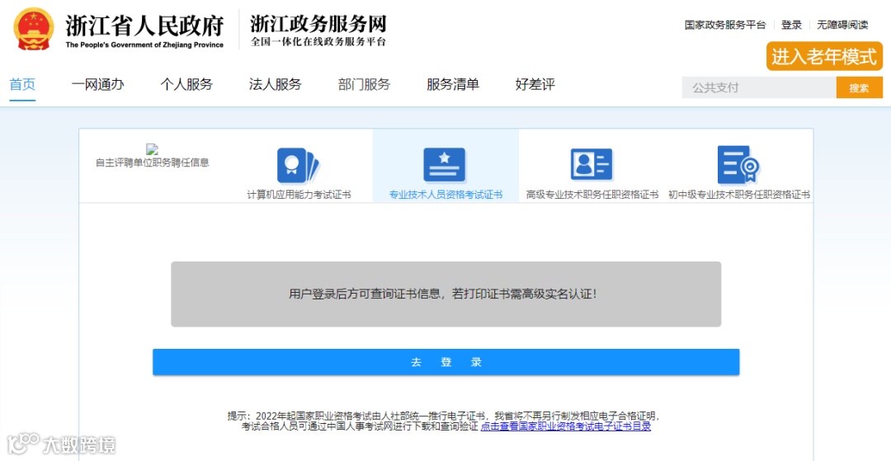
Task: Open 好差评 menu item
Action: pyautogui.click(x=535, y=85)
